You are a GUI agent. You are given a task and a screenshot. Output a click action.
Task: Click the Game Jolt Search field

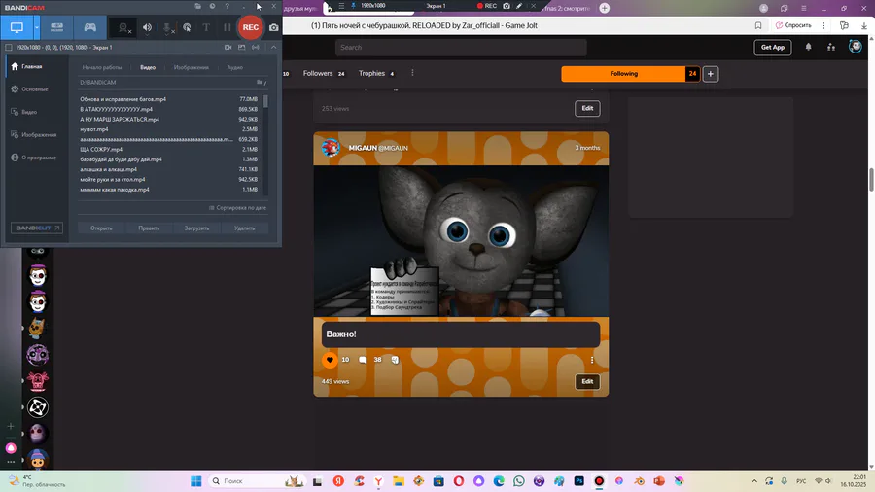pos(461,48)
